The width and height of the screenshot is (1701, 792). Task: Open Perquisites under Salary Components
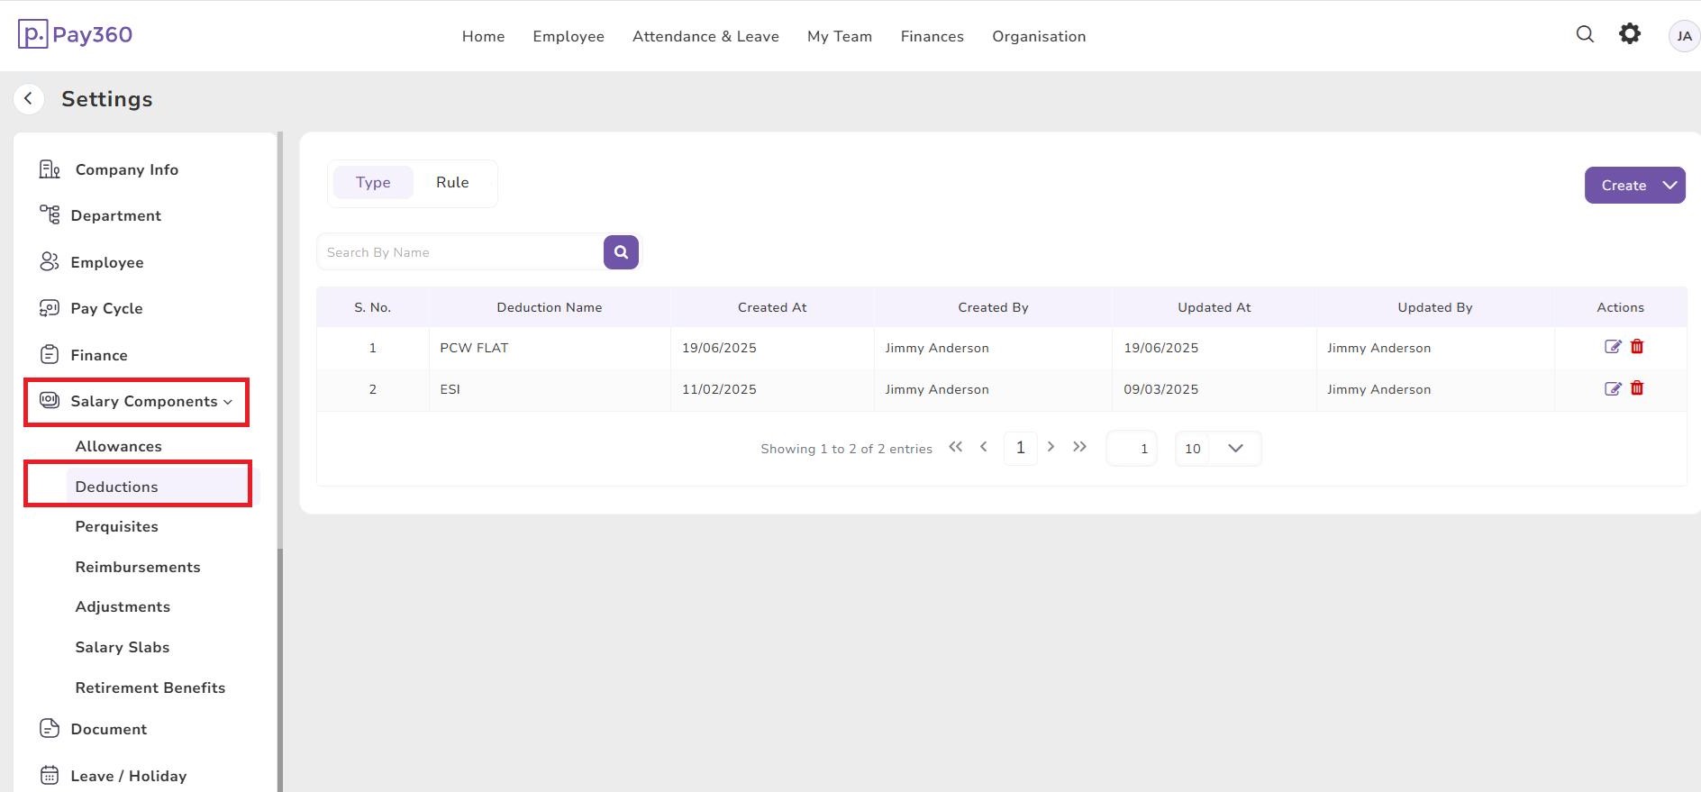116,526
